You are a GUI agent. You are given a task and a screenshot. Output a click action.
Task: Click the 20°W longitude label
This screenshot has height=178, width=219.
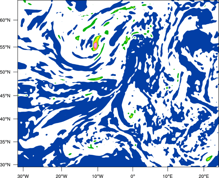point(61,176)
